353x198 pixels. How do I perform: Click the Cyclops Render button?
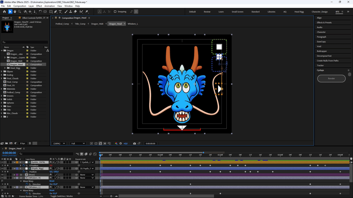click(x=331, y=78)
